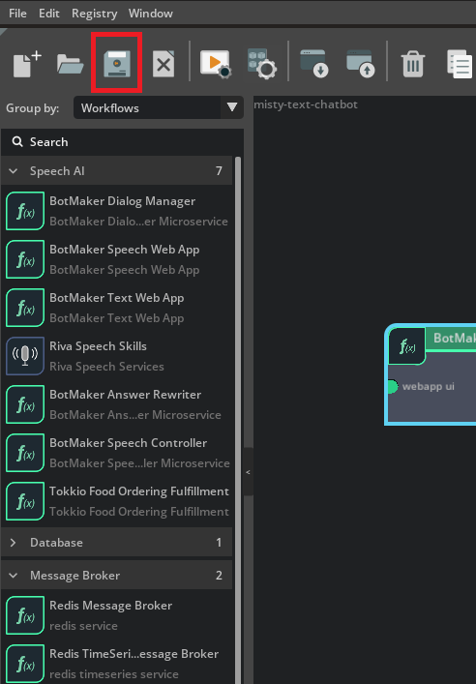Click the BotMaker node title on canvas
The height and width of the screenshot is (684, 476).
(454, 338)
